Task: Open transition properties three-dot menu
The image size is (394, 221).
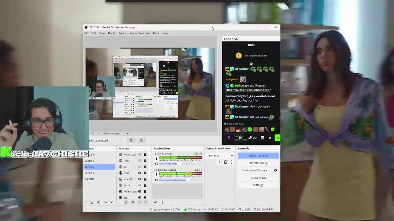Action: click(231, 162)
